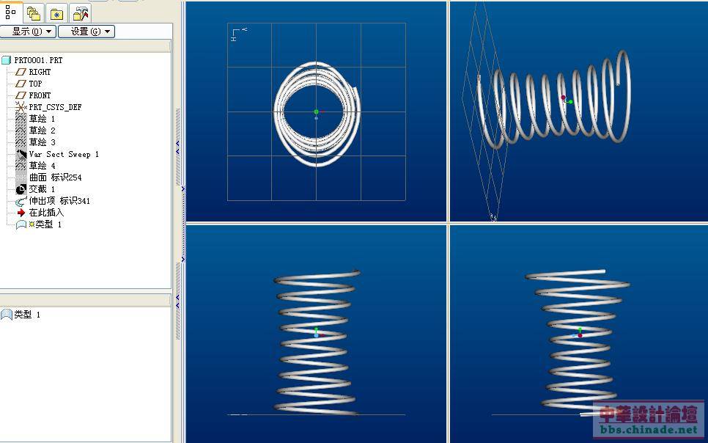Click spin center marker in isometric spring viewport
Viewport: 708px width, 443px height.
click(x=567, y=100)
